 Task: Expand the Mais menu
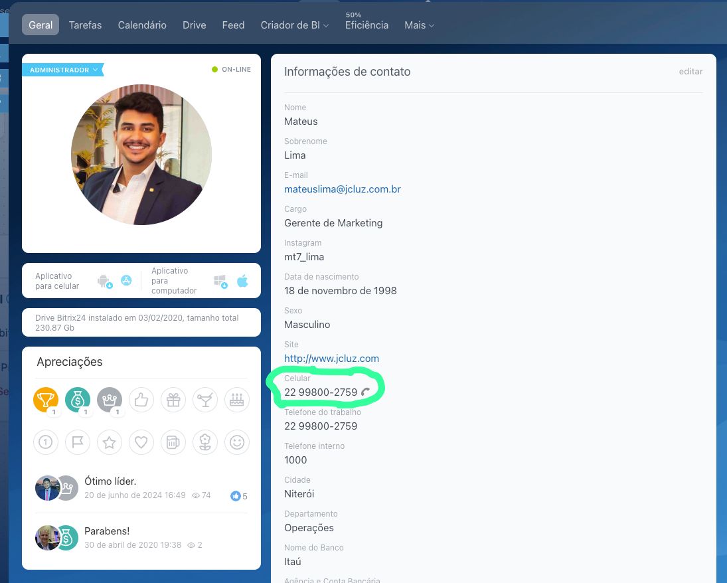(x=419, y=25)
